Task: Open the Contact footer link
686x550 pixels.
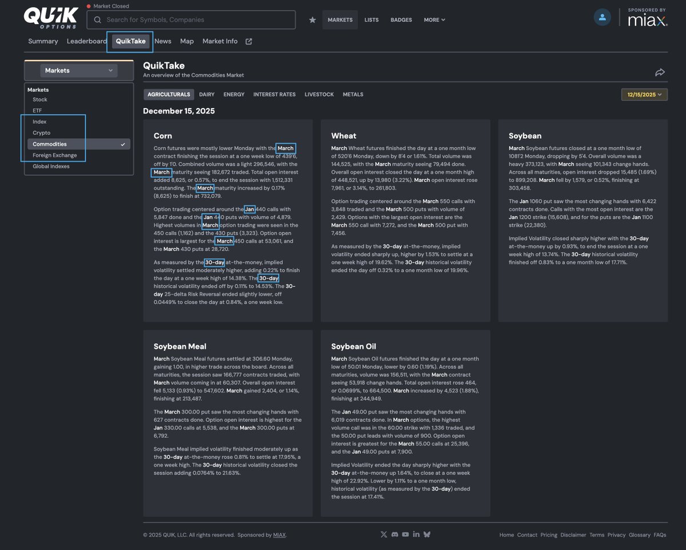Action: pos(527,535)
